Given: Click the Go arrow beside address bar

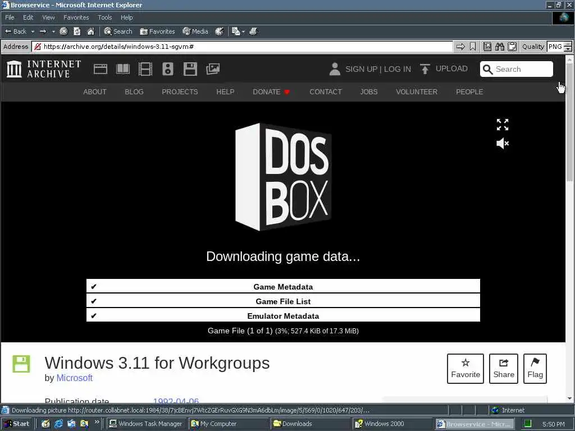Looking at the screenshot, I should 460,47.
